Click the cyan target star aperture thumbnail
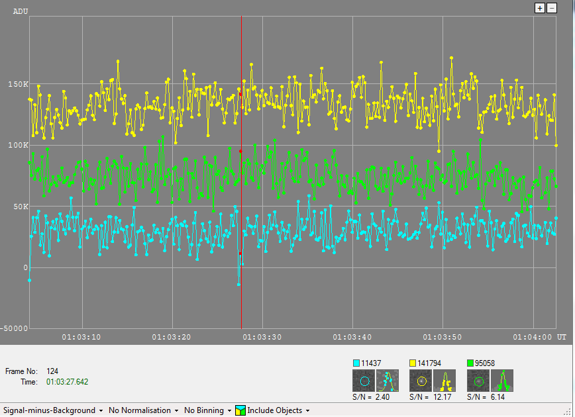 [x=363, y=381]
